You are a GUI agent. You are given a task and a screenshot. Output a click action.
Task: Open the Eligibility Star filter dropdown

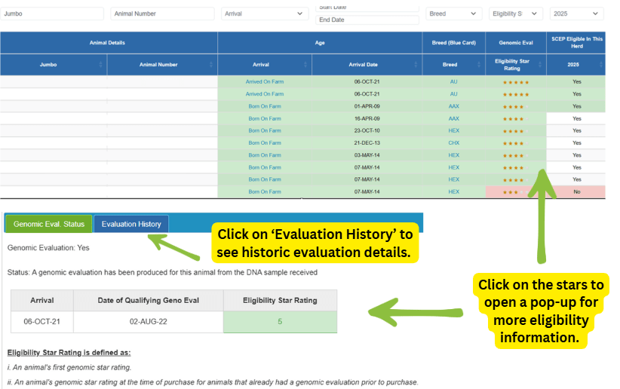[x=516, y=14]
